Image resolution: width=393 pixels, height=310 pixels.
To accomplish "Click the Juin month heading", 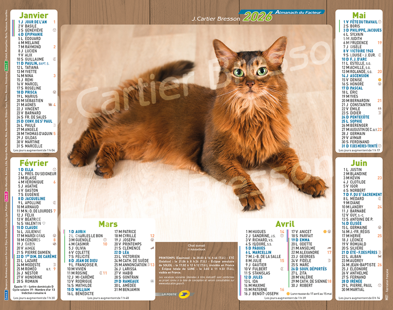I will pyautogui.click(x=359, y=163).
